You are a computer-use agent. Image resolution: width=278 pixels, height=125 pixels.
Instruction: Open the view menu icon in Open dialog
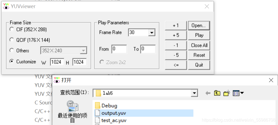[238, 93]
